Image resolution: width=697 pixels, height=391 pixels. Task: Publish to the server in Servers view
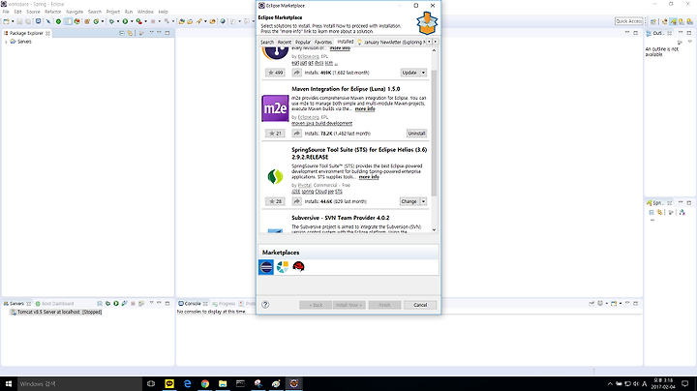tap(141, 304)
